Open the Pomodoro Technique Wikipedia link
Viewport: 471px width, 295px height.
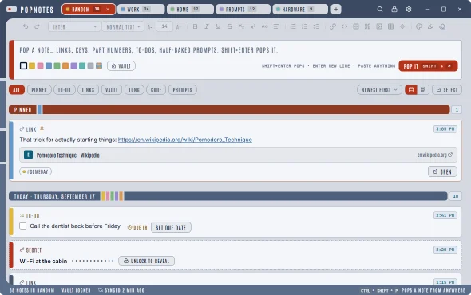185,140
